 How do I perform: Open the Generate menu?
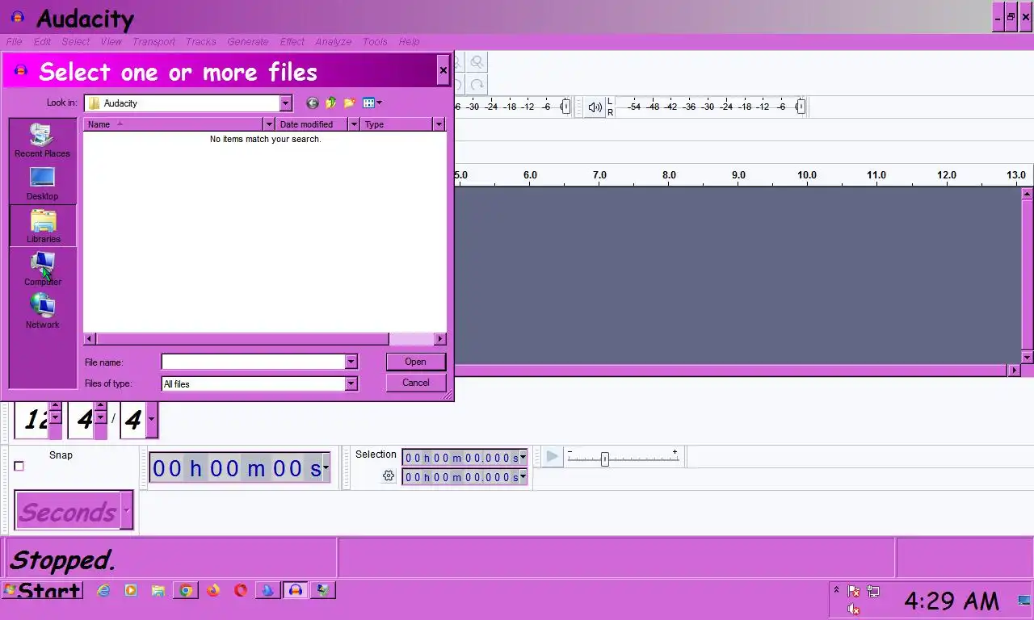click(x=248, y=42)
